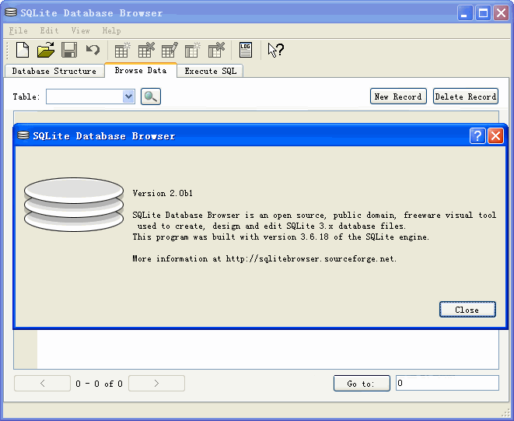Click the New Record button
This screenshot has width=514, height=421.
(x=397, y=96)
